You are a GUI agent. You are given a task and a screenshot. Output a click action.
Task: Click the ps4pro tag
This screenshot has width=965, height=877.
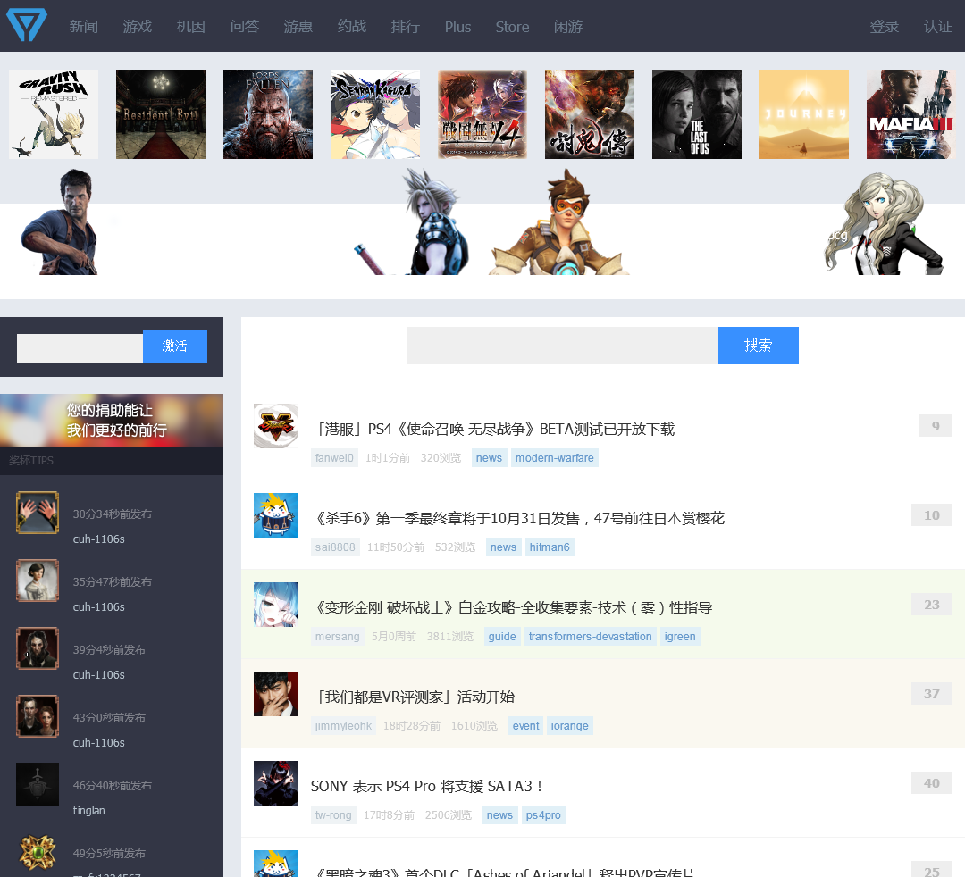pyautogui.click(x=543, y=814)
